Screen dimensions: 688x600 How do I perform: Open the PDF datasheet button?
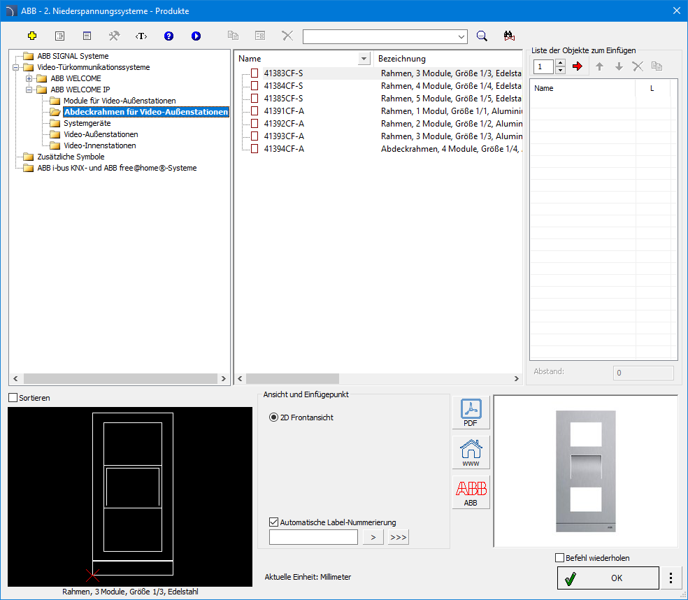[x=471, y=413]
